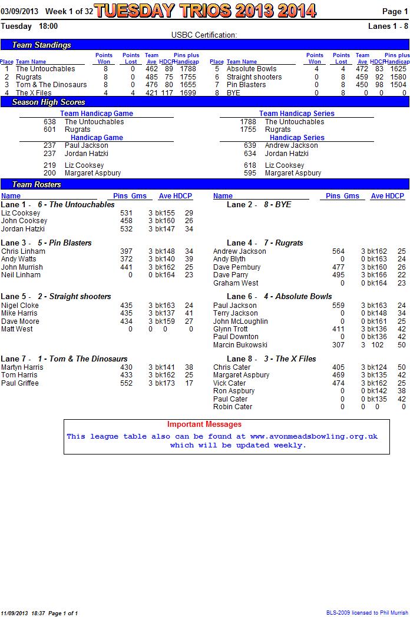Viewport: 410px width, 617px height.
Task: Click the "601" Rugrats handicap game score
Action: pos(49,130)
